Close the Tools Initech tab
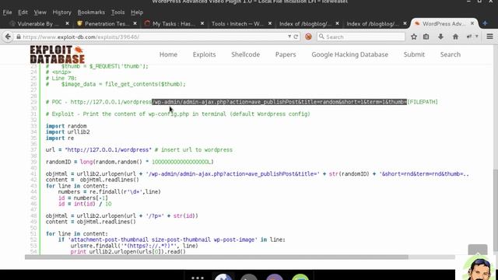This screenshot has height=280, width=498. click(x=270, y=23)
